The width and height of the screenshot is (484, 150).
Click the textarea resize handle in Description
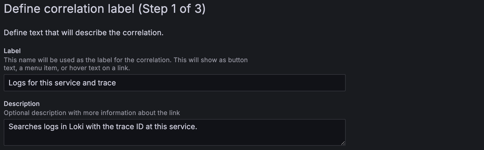(343, 143)
